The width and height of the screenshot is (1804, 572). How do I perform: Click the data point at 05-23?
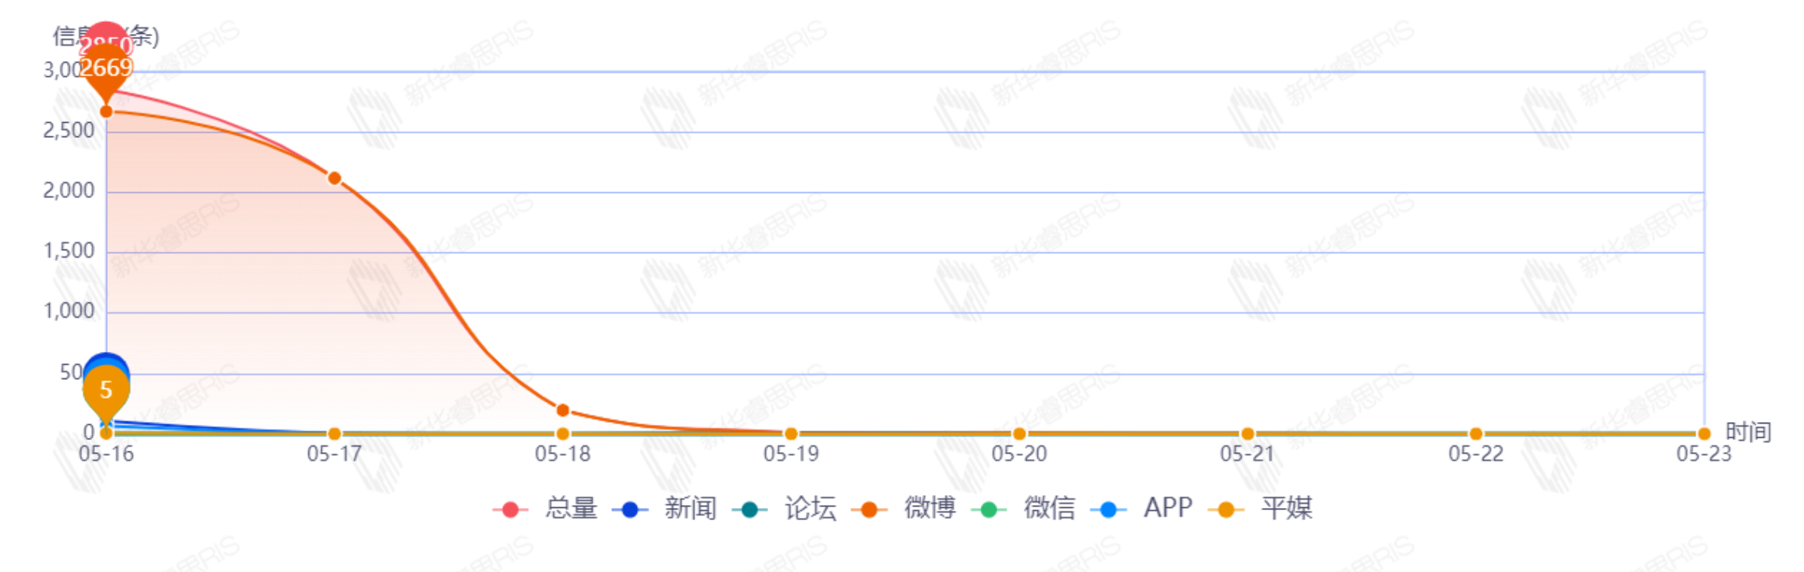tap(1704, 433)
